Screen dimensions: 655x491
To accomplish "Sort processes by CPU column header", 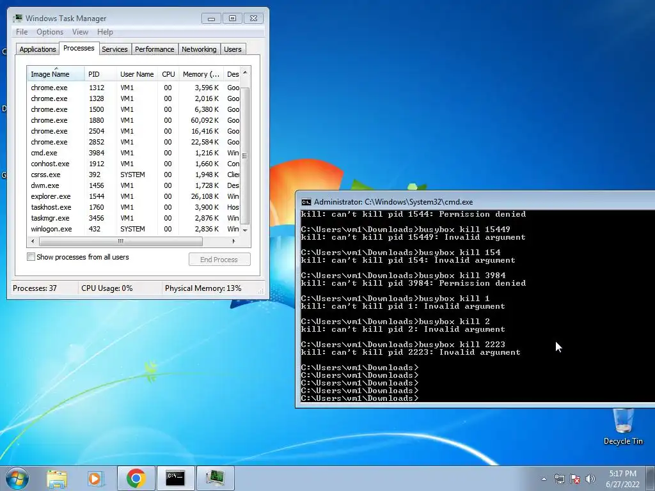I will pos(168,74).
